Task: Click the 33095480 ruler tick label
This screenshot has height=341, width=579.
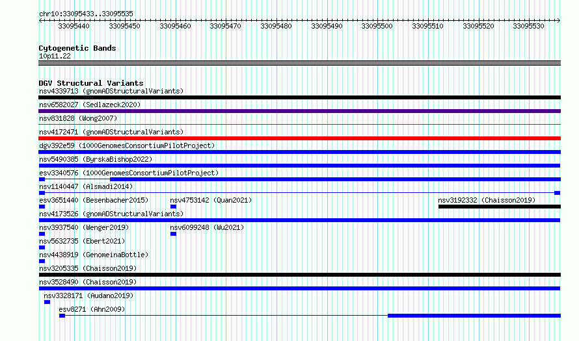Action: point(276,26)
